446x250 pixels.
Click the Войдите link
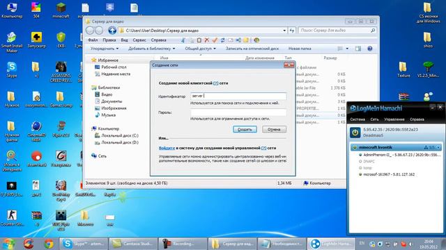pyautogui.click(x=167, y=148)
